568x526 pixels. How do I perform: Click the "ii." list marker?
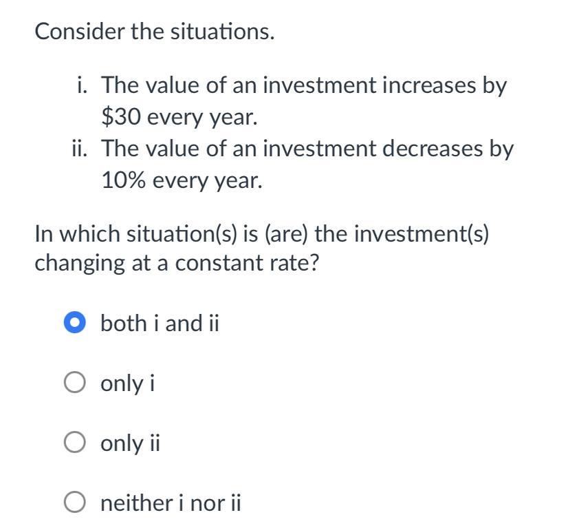coord(82,149)
